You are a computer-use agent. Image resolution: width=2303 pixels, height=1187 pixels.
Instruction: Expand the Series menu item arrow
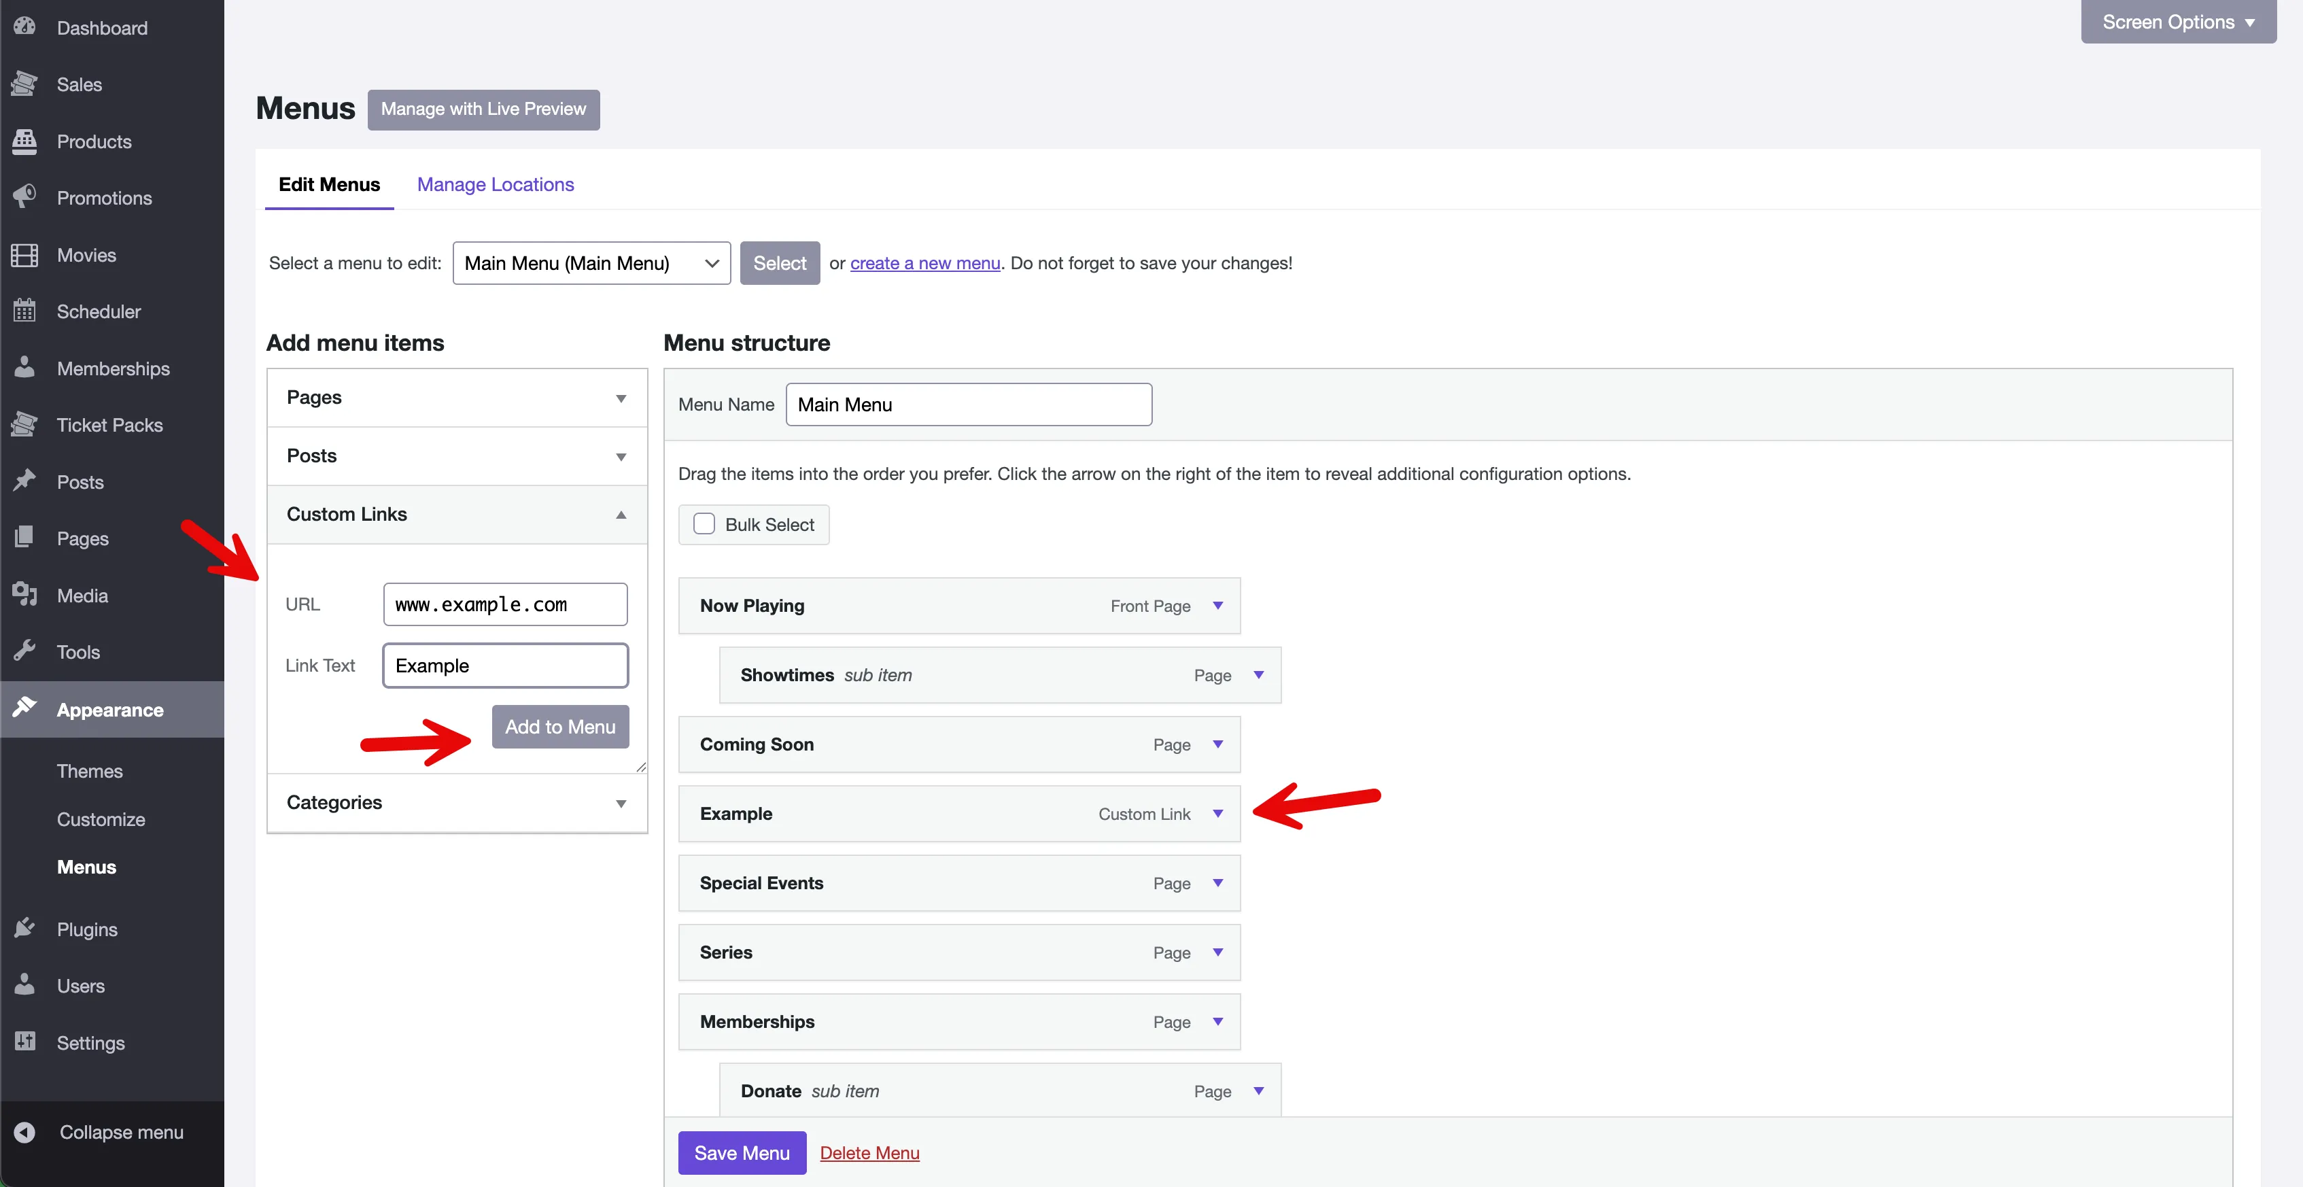(1217, 952)
